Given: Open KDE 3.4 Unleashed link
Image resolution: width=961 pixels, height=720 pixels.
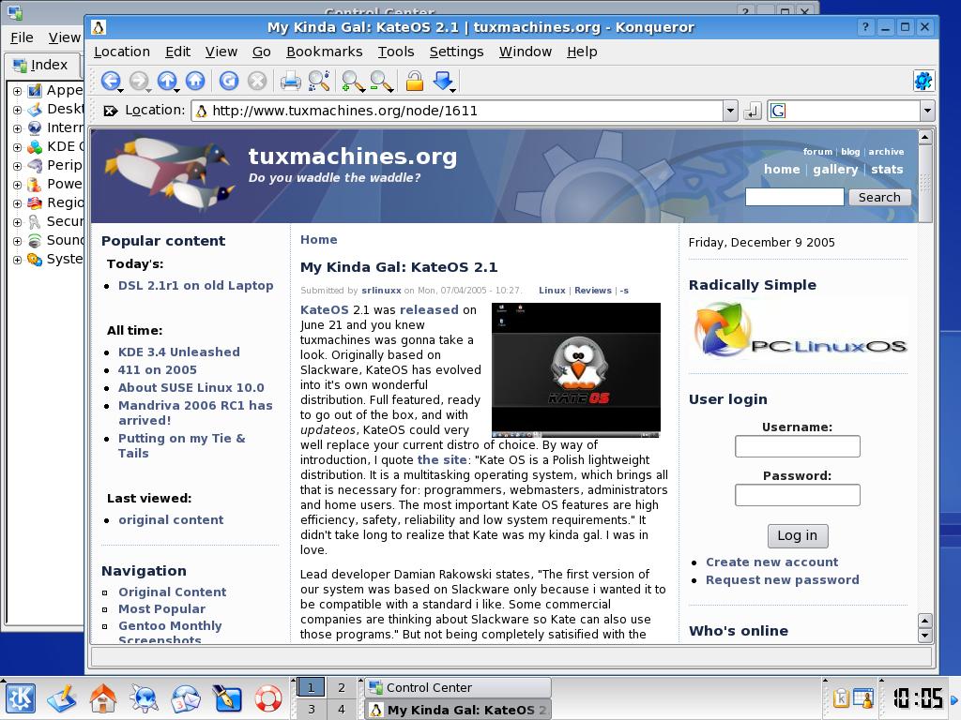Looking at the screenshot, I should pos(179,352).
